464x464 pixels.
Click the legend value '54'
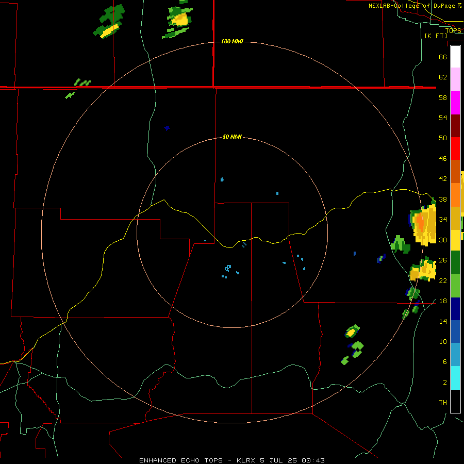pos(443,118)
